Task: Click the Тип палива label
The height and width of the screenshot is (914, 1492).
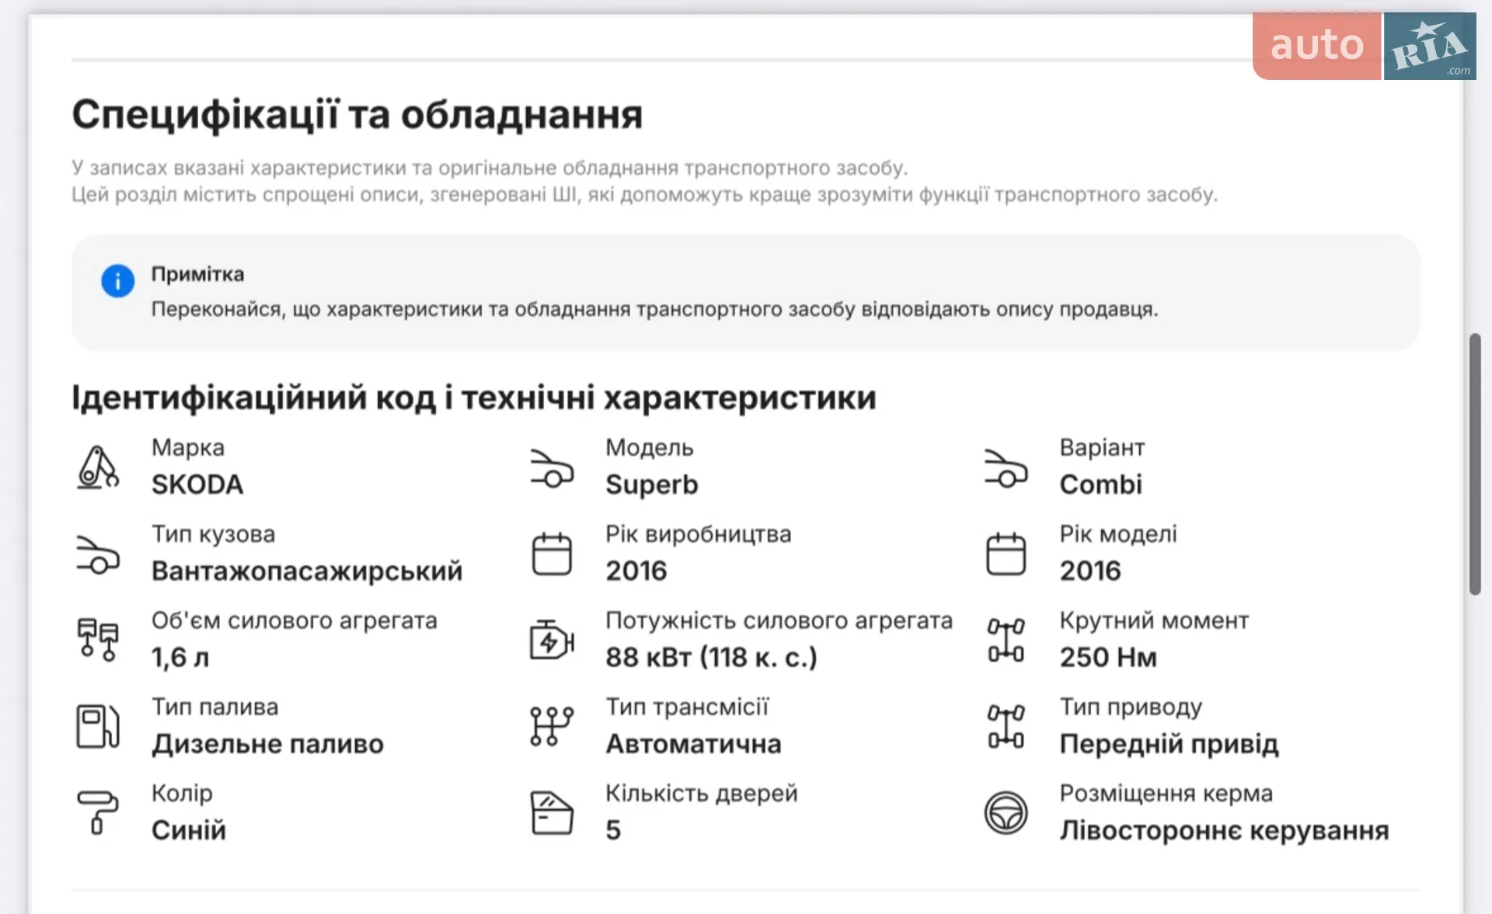Action: click(215, 707)
